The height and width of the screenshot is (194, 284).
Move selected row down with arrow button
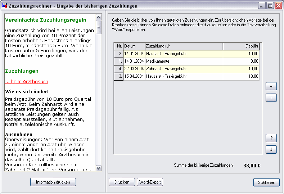[271, 150]
